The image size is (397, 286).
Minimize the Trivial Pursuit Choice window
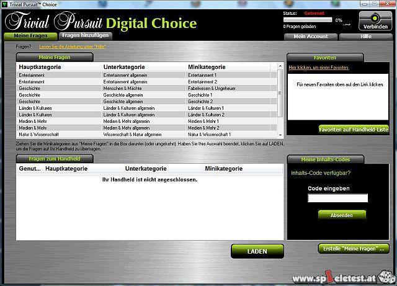point(365,4)
